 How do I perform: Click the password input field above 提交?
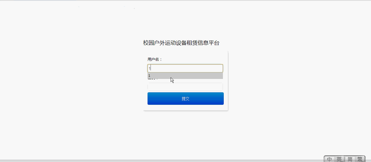[185, 87]
